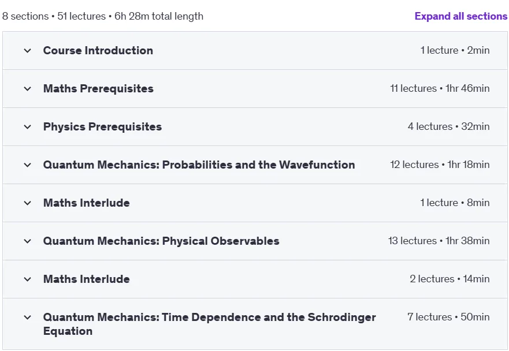Click chevron next to 14min Maths Interlude
Screen dimensions: 509x351
(28, 279)
